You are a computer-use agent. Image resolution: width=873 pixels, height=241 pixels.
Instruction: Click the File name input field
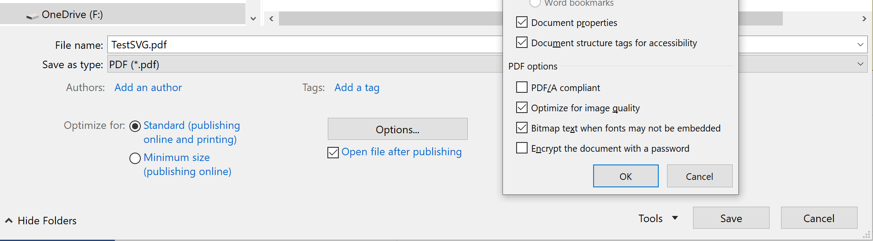coord(304,44)
